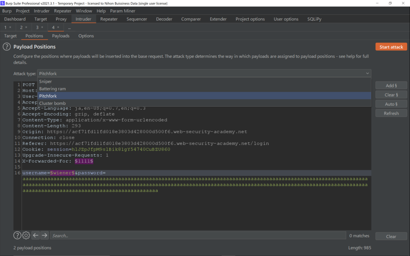Switch to the Decoder tab

tap(164, 19)
